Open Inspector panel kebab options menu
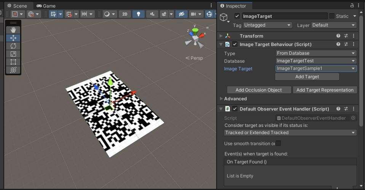This screenshot has width=365, height=190. [359, 5]
